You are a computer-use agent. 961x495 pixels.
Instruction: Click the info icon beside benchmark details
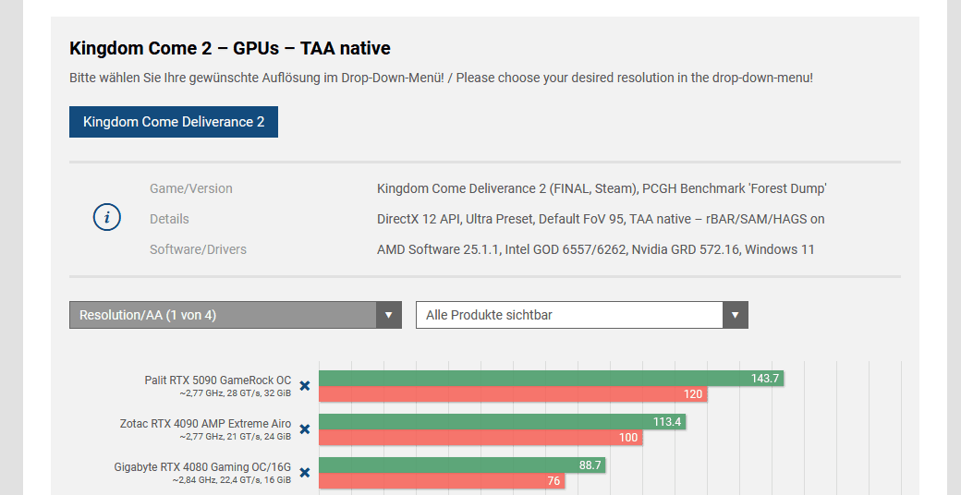107,218
